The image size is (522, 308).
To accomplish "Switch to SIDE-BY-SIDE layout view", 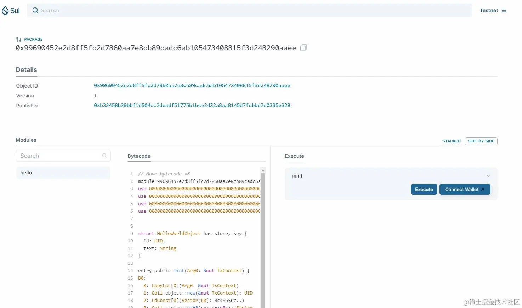I will tap(481, 141).
